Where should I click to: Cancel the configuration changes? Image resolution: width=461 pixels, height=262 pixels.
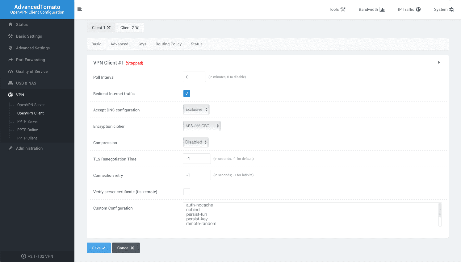[126, 247]
